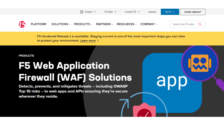Expand the PARTNERS menu chevron
Viewport: 224px width, 125px height.
click(113, 24)
